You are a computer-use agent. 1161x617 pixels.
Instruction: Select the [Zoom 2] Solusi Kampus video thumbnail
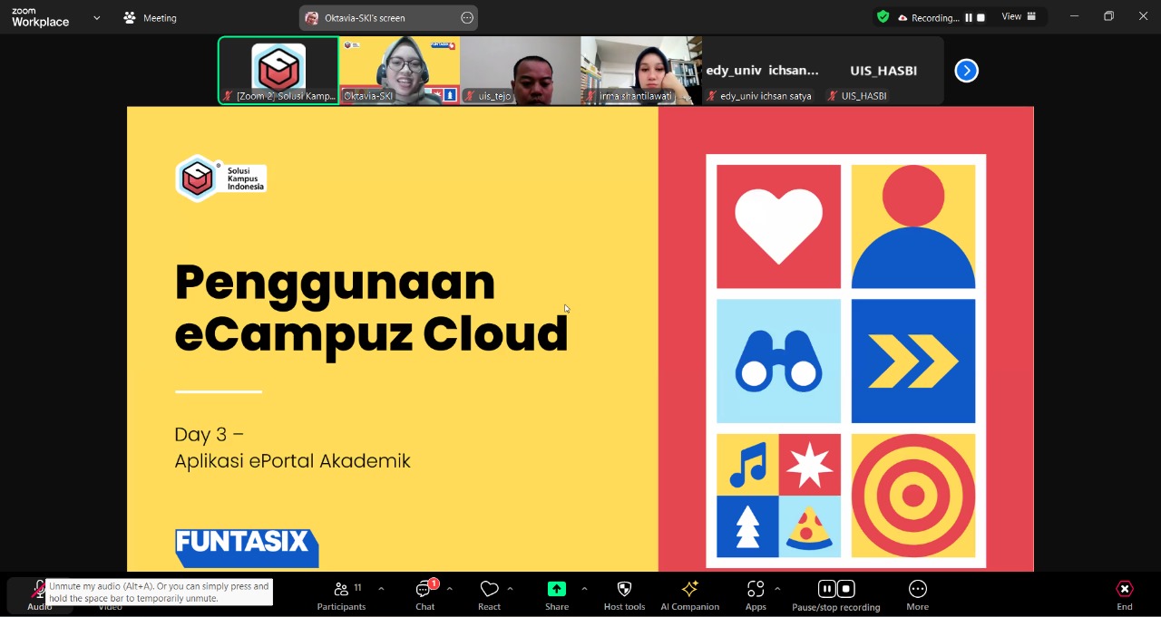[x=278, y=71]
